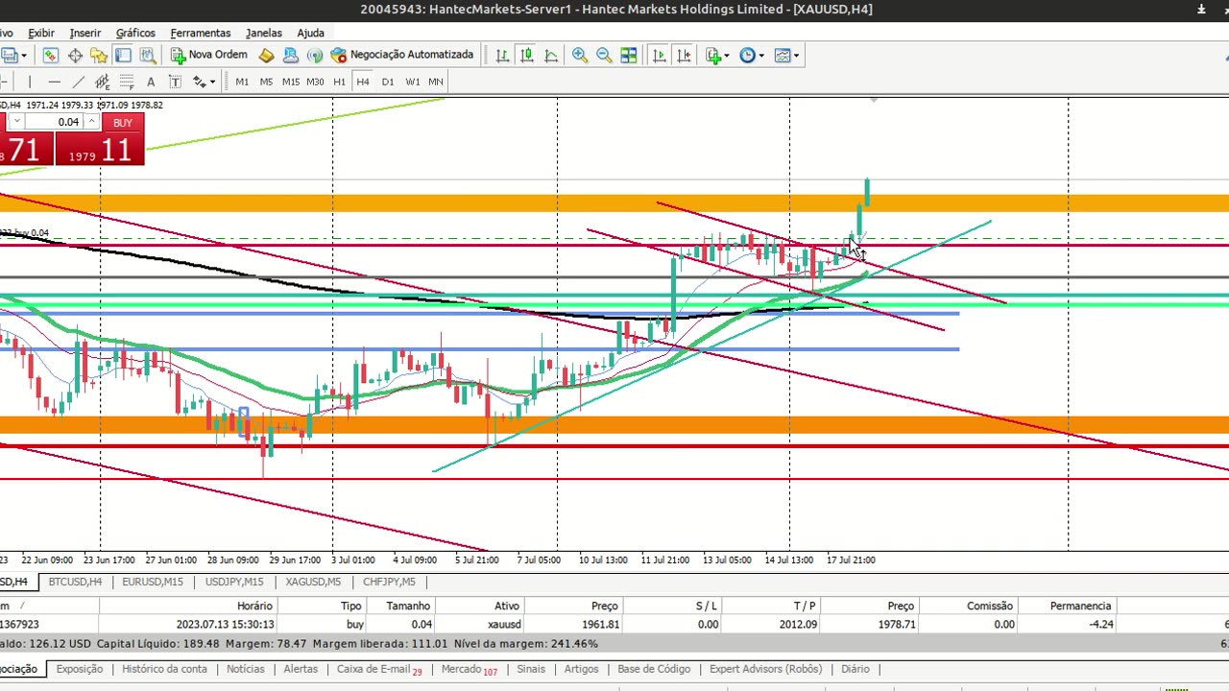Select the vertical line tool

tap(30, 82)
